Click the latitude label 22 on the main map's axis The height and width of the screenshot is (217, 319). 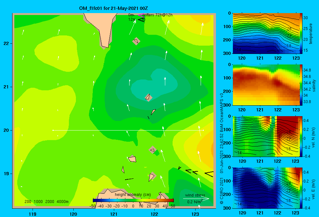(x=6, y=44)
